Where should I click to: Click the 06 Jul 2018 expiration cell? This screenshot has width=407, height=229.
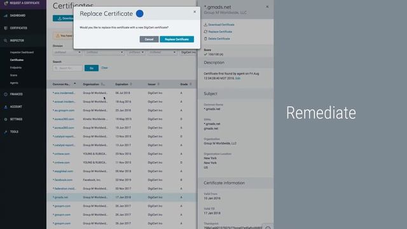pos(123,93)
